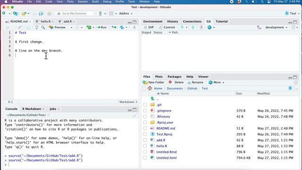Click the visual markdown editor icon
The height and width of the screenshot is (170, 302).
[x=134, y=27]
